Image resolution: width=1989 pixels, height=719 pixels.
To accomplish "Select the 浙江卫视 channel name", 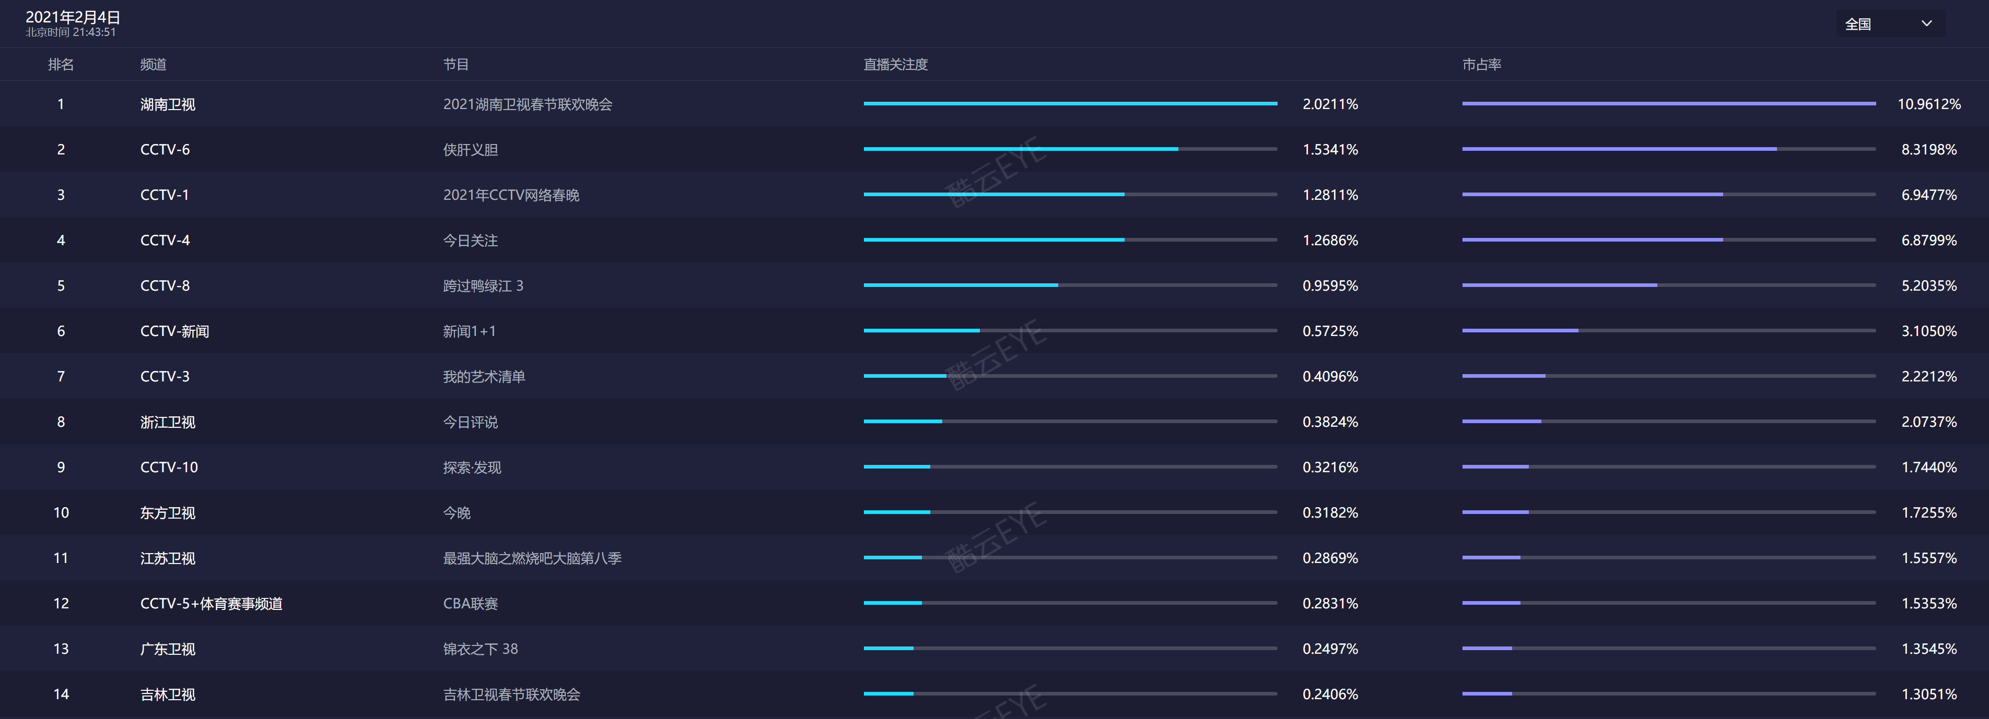I will click(168, 423).
